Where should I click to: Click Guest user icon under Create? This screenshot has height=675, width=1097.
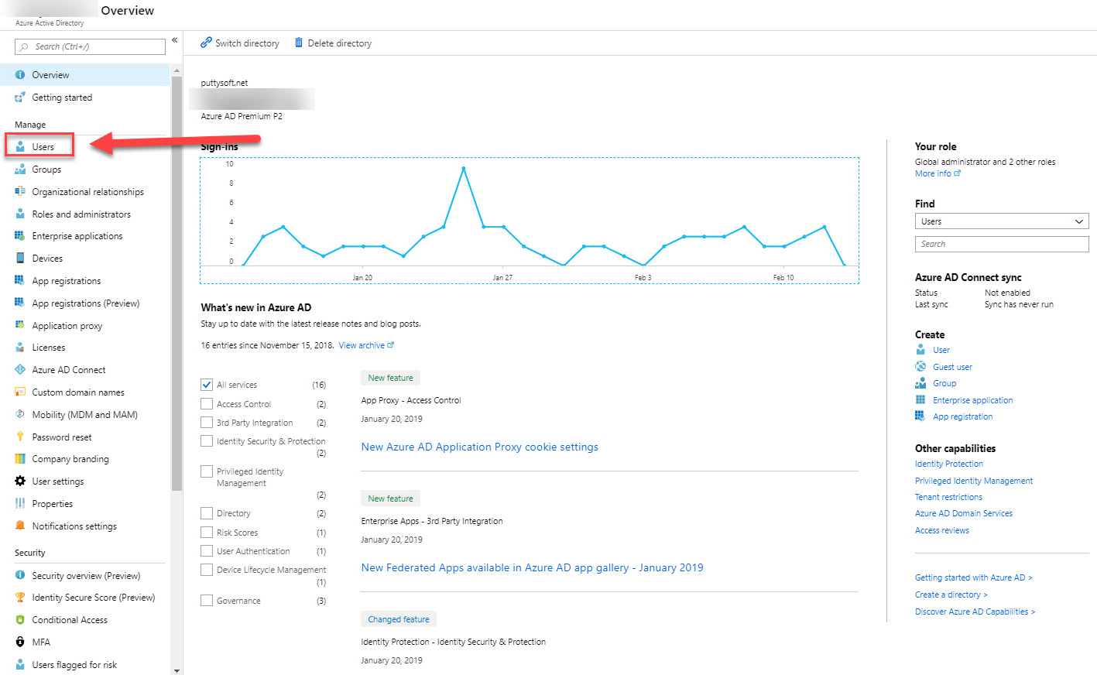point(920,367)
